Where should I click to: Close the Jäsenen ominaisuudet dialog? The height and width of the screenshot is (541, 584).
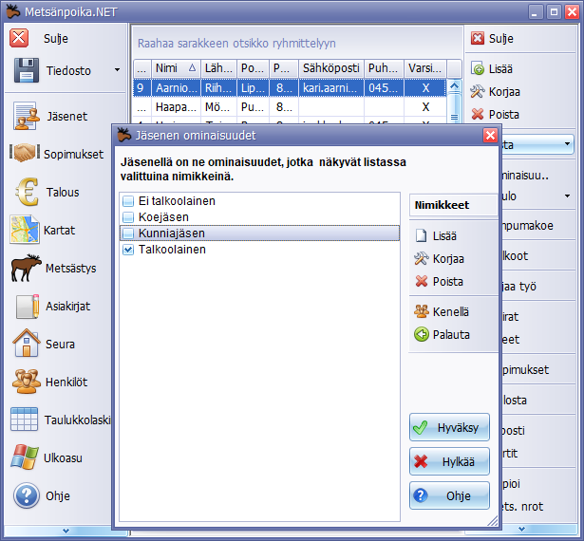click(x=490, y=136)
